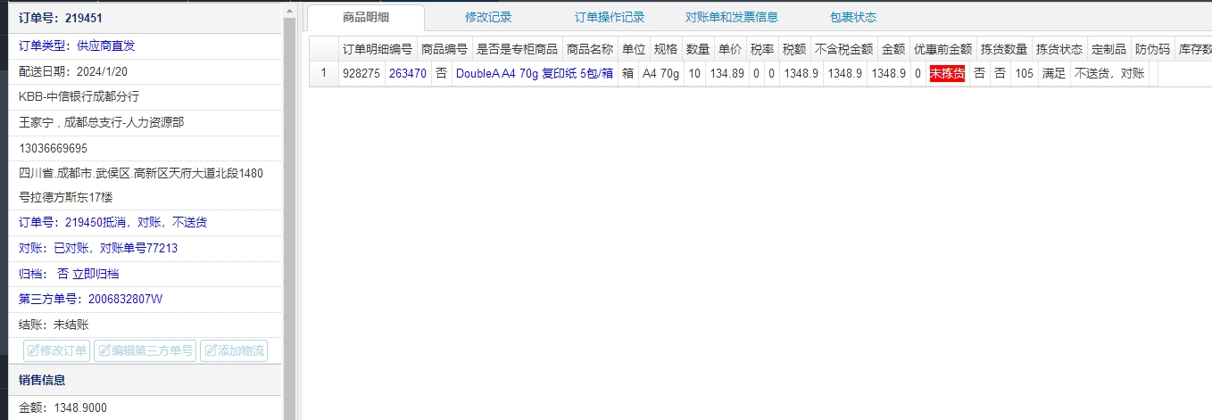The height and width of the screenshot is (420, 1212).
Task: Open product number 263470 link
Action: [x=408, y=74]
